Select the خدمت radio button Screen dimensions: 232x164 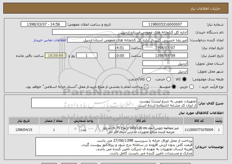coord(169,79)
